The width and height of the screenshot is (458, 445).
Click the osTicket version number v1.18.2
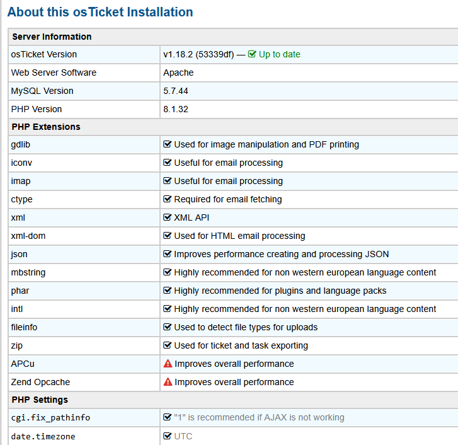click(179, 54)
